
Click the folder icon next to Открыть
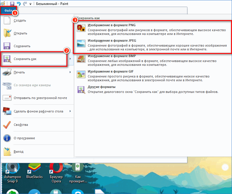(7, 33)
